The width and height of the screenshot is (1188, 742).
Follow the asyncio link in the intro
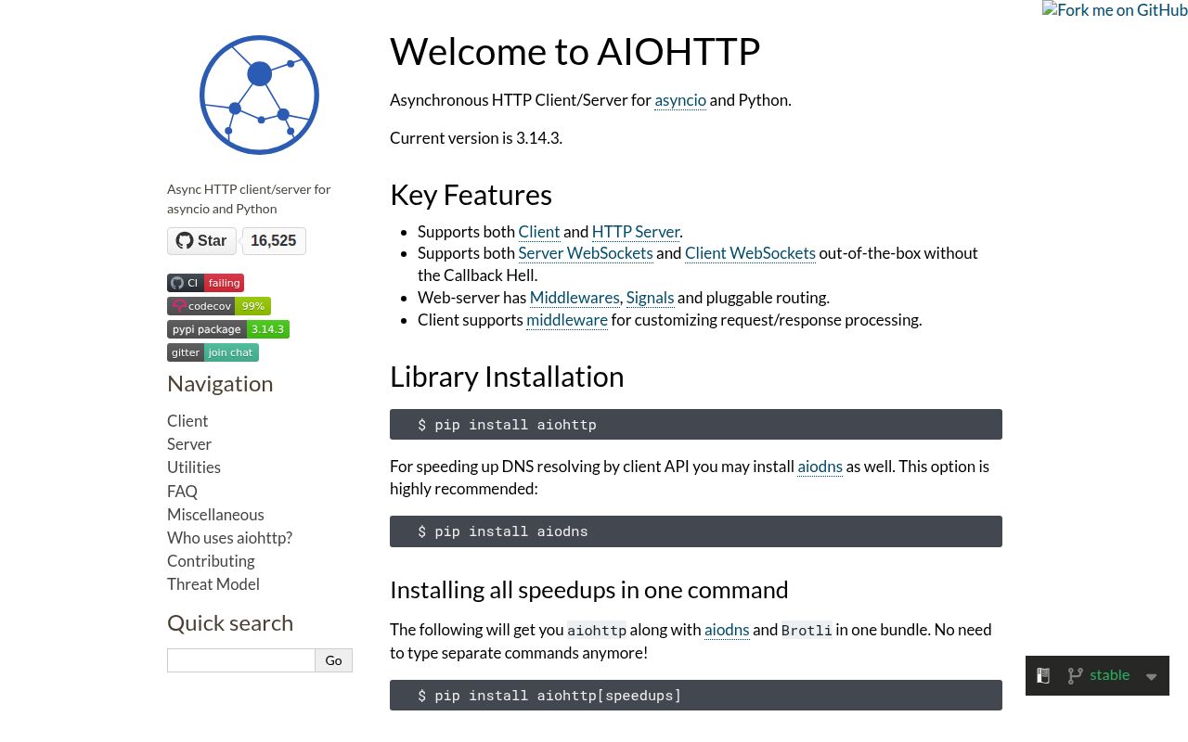[x=680, y=100]
